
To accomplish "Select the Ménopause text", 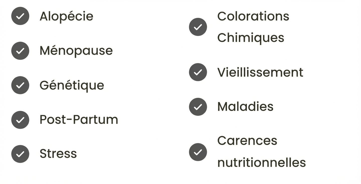I will pos(76,51).
